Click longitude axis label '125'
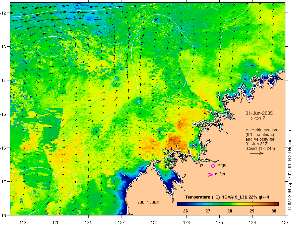The width and height of the screenshot is (292, 225). tap(220, 222)
